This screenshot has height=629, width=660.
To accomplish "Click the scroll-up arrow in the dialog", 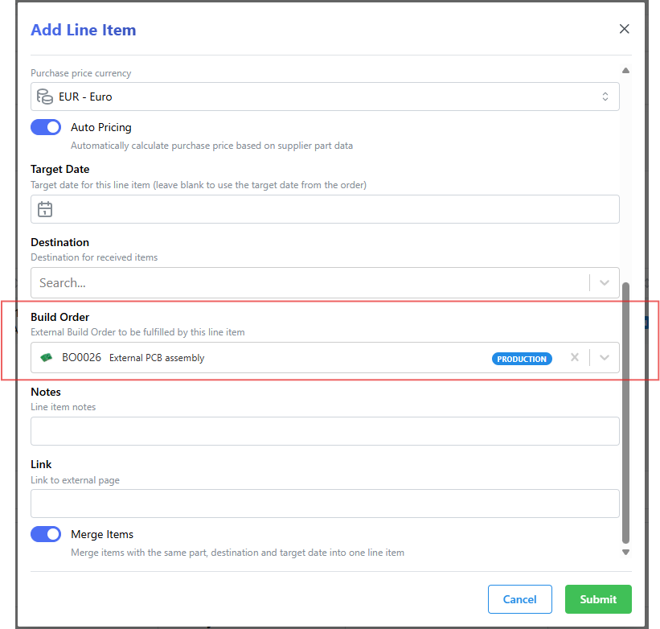I will coord(625,70).
